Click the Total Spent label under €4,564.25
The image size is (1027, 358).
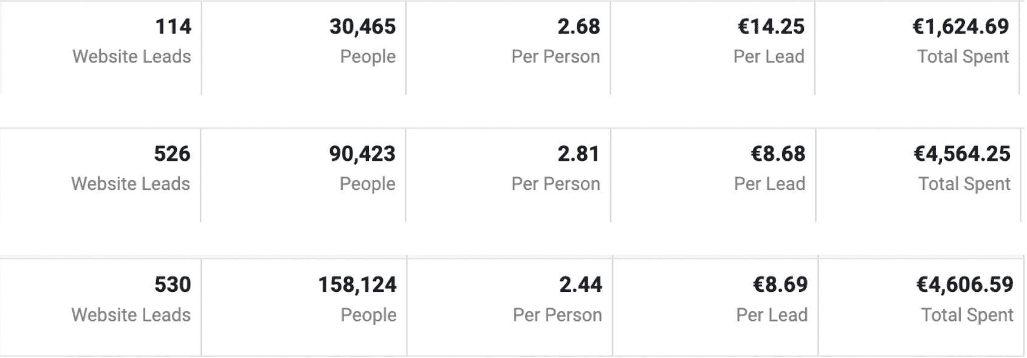964,184
